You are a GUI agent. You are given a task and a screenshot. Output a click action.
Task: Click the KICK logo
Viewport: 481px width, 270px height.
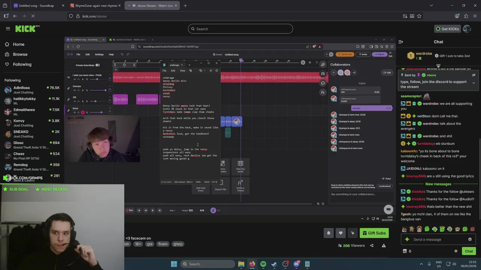[27, 29]
